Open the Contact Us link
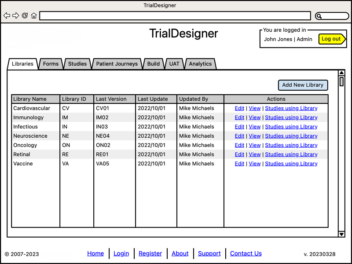352x264 pixels. pyautogui.click(x=246, y=253)
